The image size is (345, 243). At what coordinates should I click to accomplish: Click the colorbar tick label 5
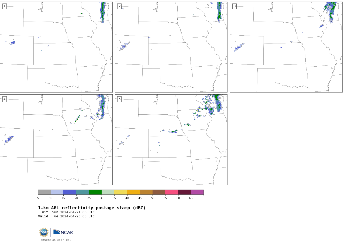point(38,198)
